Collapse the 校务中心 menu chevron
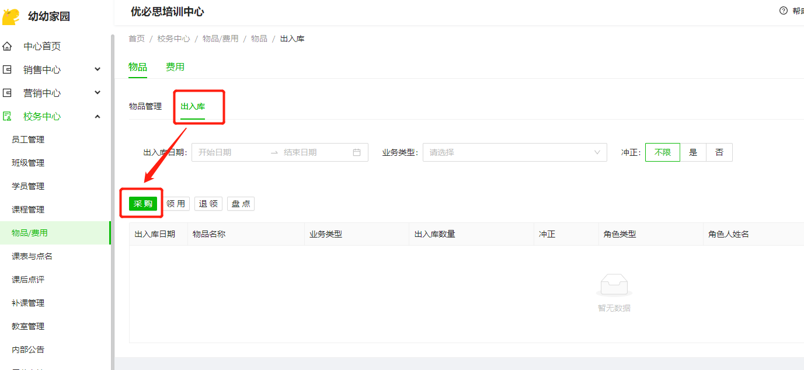Image resolution: width=804 pixels, height=370 pixels. (98, 116)
